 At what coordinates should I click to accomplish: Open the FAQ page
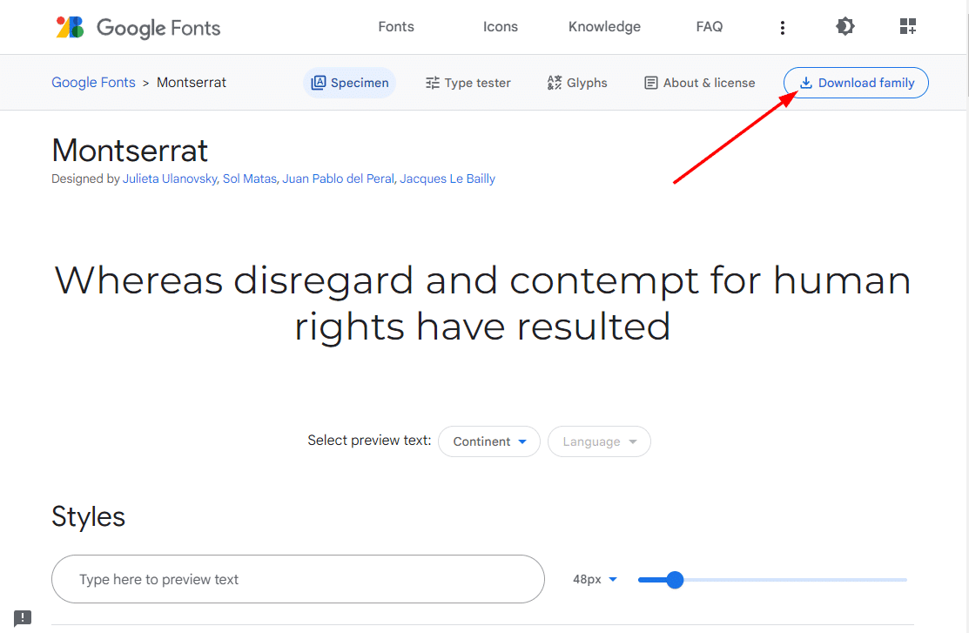[710, 27]
